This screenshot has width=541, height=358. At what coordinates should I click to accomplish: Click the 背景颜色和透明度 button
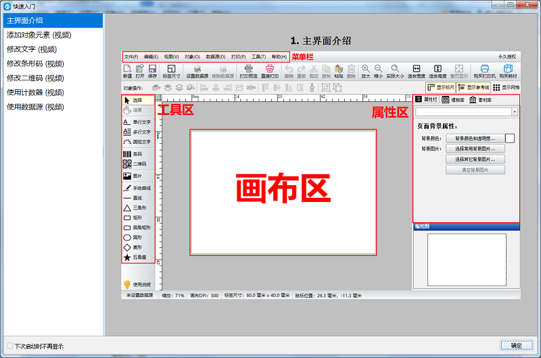click(x=475, y=138)
